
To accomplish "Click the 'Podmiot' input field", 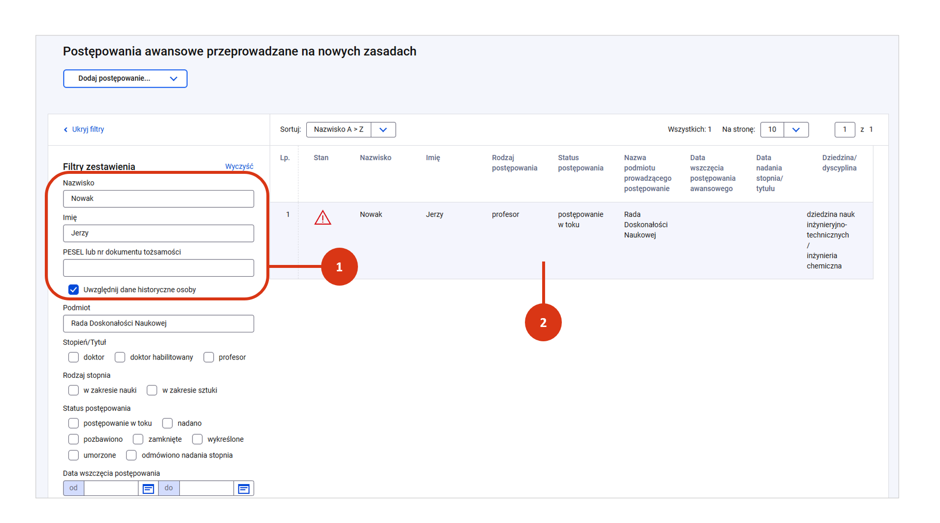I will [x=159, y=324].
